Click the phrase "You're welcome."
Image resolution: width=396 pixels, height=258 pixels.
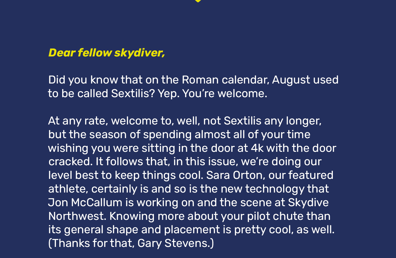pyautogui.click(x=225, y=94)
